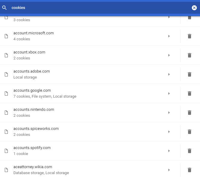Delete aceattorney.wikia.com storage data

[190, 170]
